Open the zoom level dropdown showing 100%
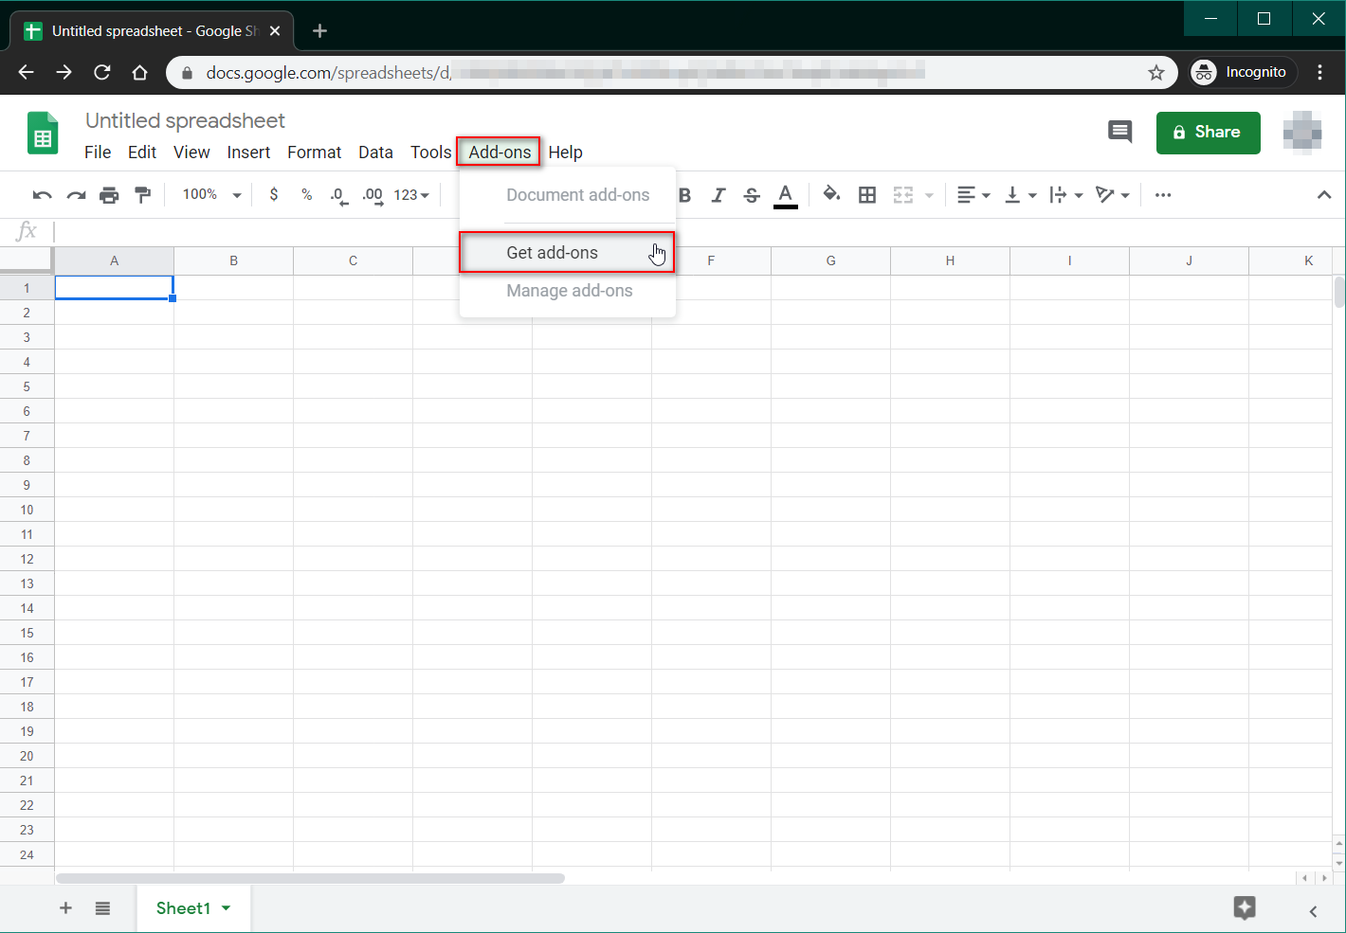Viewport: 1346px width, 933px height. click(209, 194)
